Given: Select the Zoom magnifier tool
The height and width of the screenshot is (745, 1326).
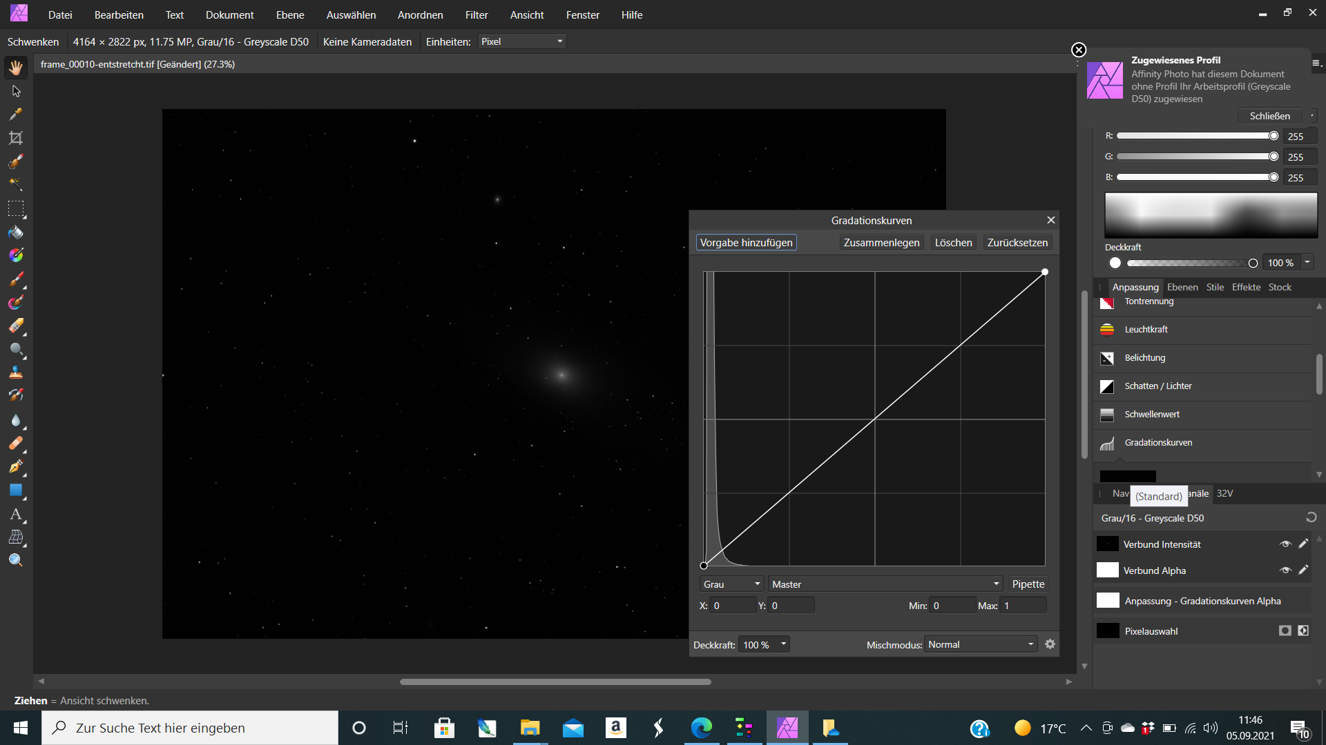Looking at the screenshot, I should 16,560.
